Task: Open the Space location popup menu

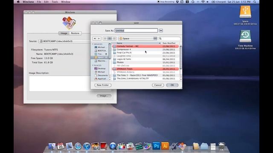Action: point(138,39)
